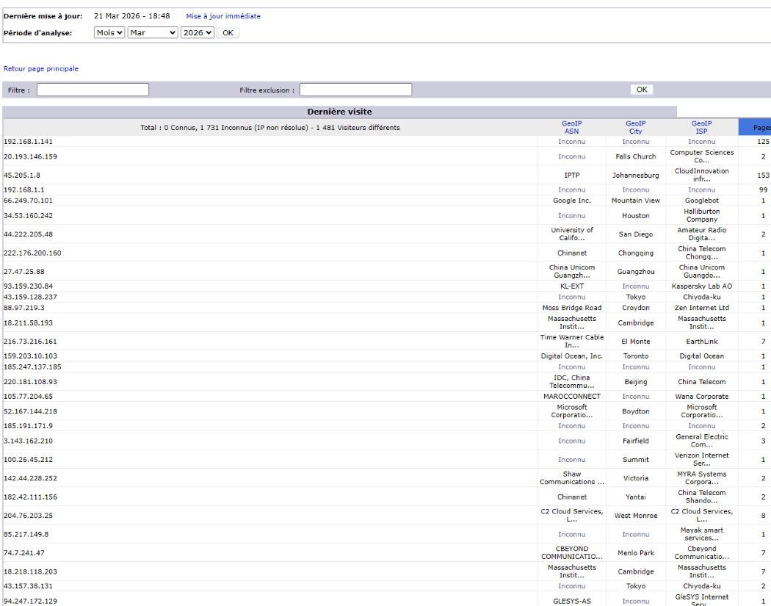Open the GeoIP ASN column header link
The image size is (771, 606).
tap(571, 127)
